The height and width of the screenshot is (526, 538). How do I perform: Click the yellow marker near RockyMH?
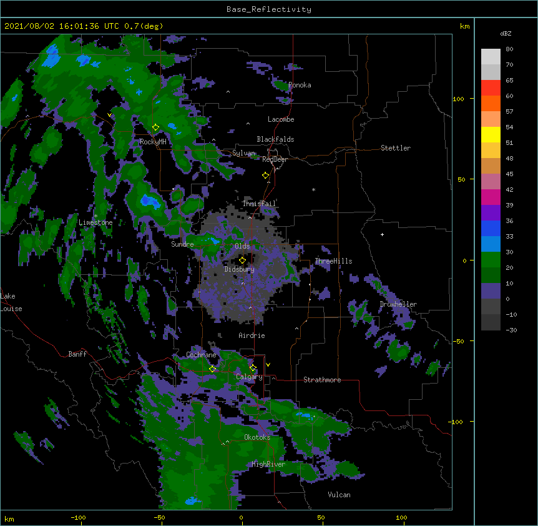coord(155,127)
